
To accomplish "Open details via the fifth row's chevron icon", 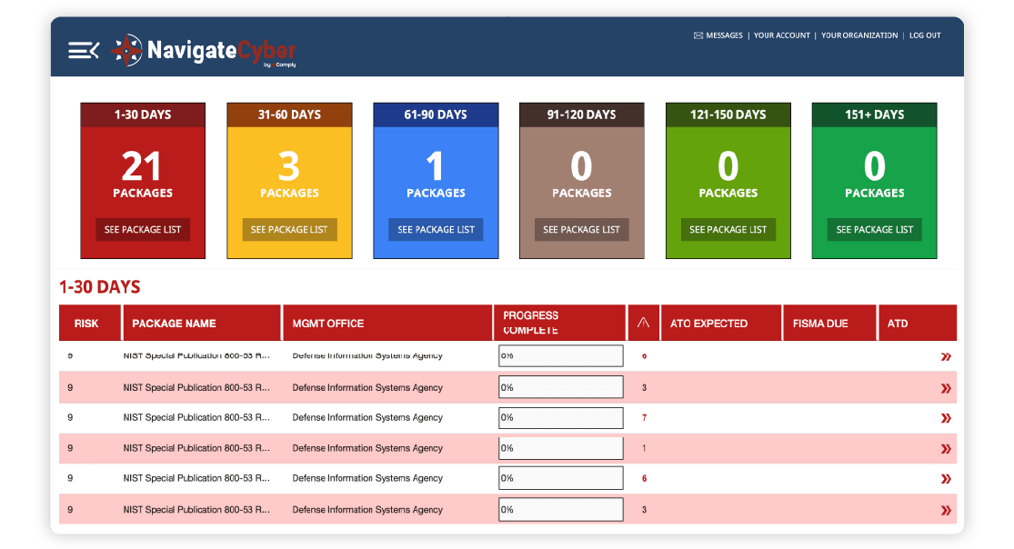I will [x=946, y=479].
